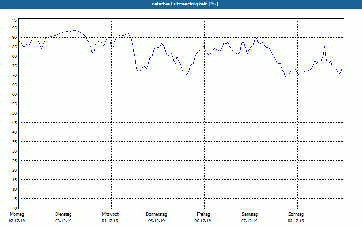The height and width of the screenshot is (226, 362).
Task: Click the '50' y-axis value
Action: tap(14, 113)
